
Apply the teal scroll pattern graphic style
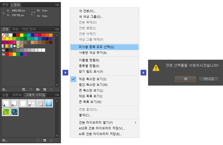15,112
